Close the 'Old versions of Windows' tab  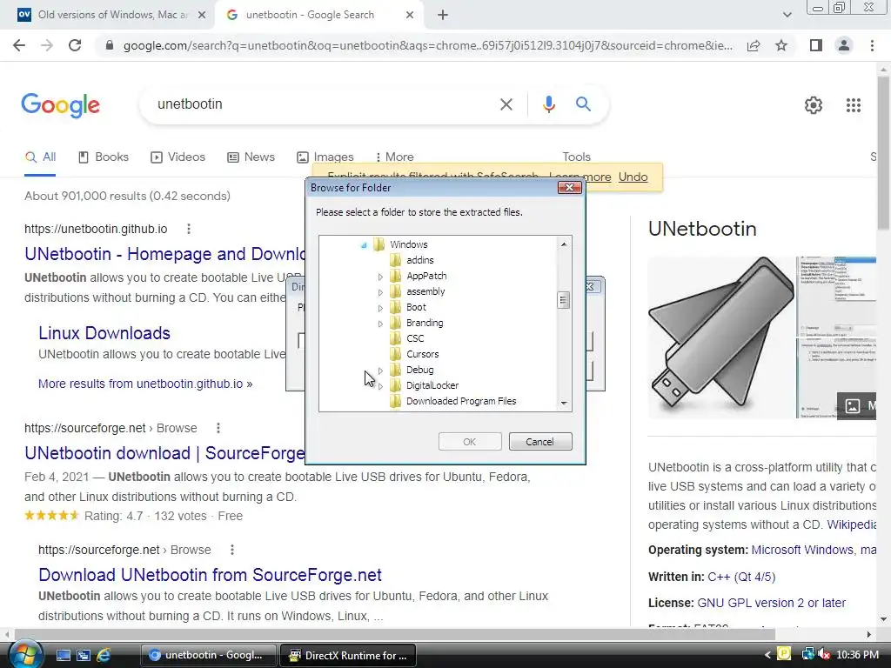click(x=202, y=16)
